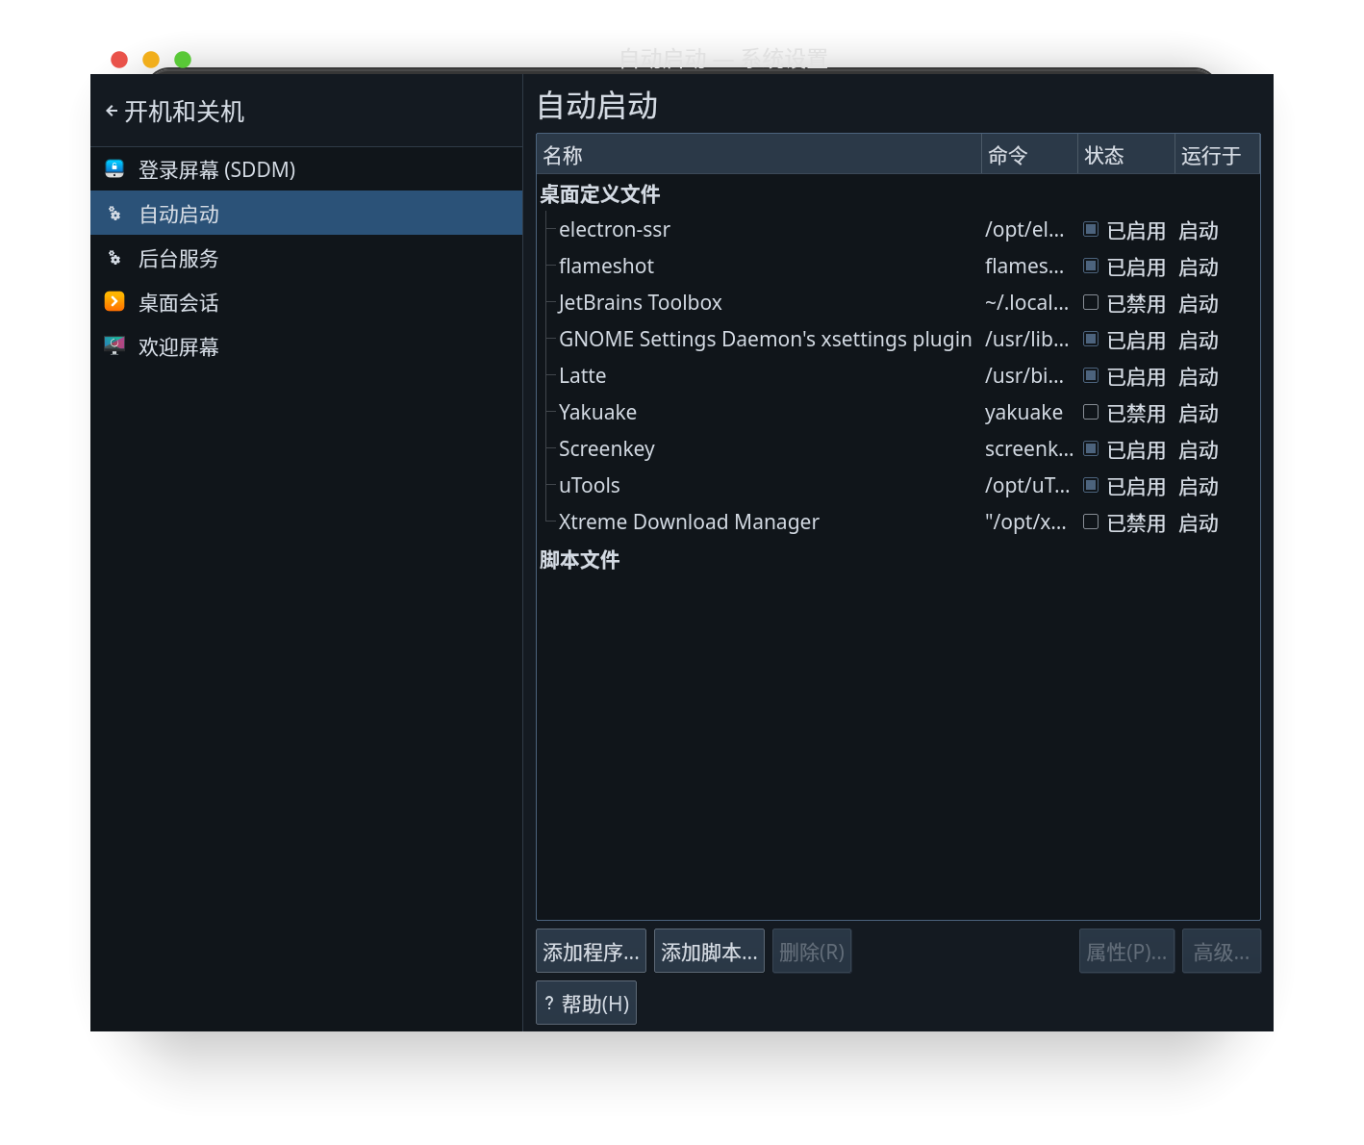Screen dimensions: 1364x1145
Task: Open the 后台服务 page
Action: pyautogui.click(x=306, y=258)
